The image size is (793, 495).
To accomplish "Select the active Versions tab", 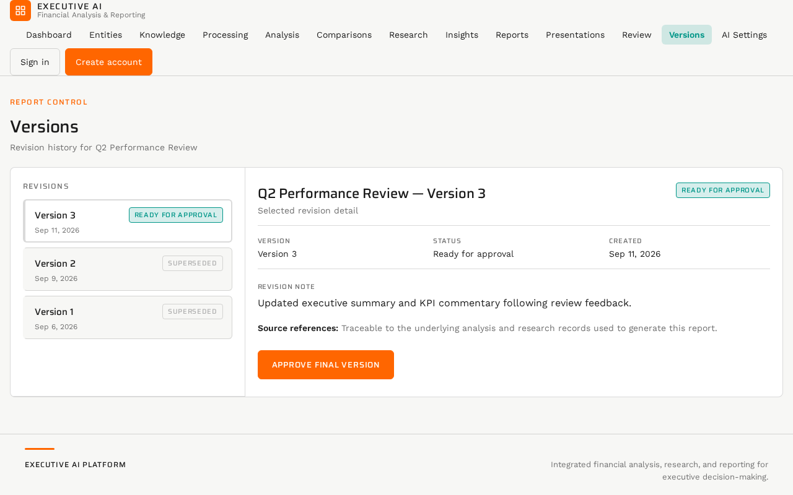I will coord(686,35).
